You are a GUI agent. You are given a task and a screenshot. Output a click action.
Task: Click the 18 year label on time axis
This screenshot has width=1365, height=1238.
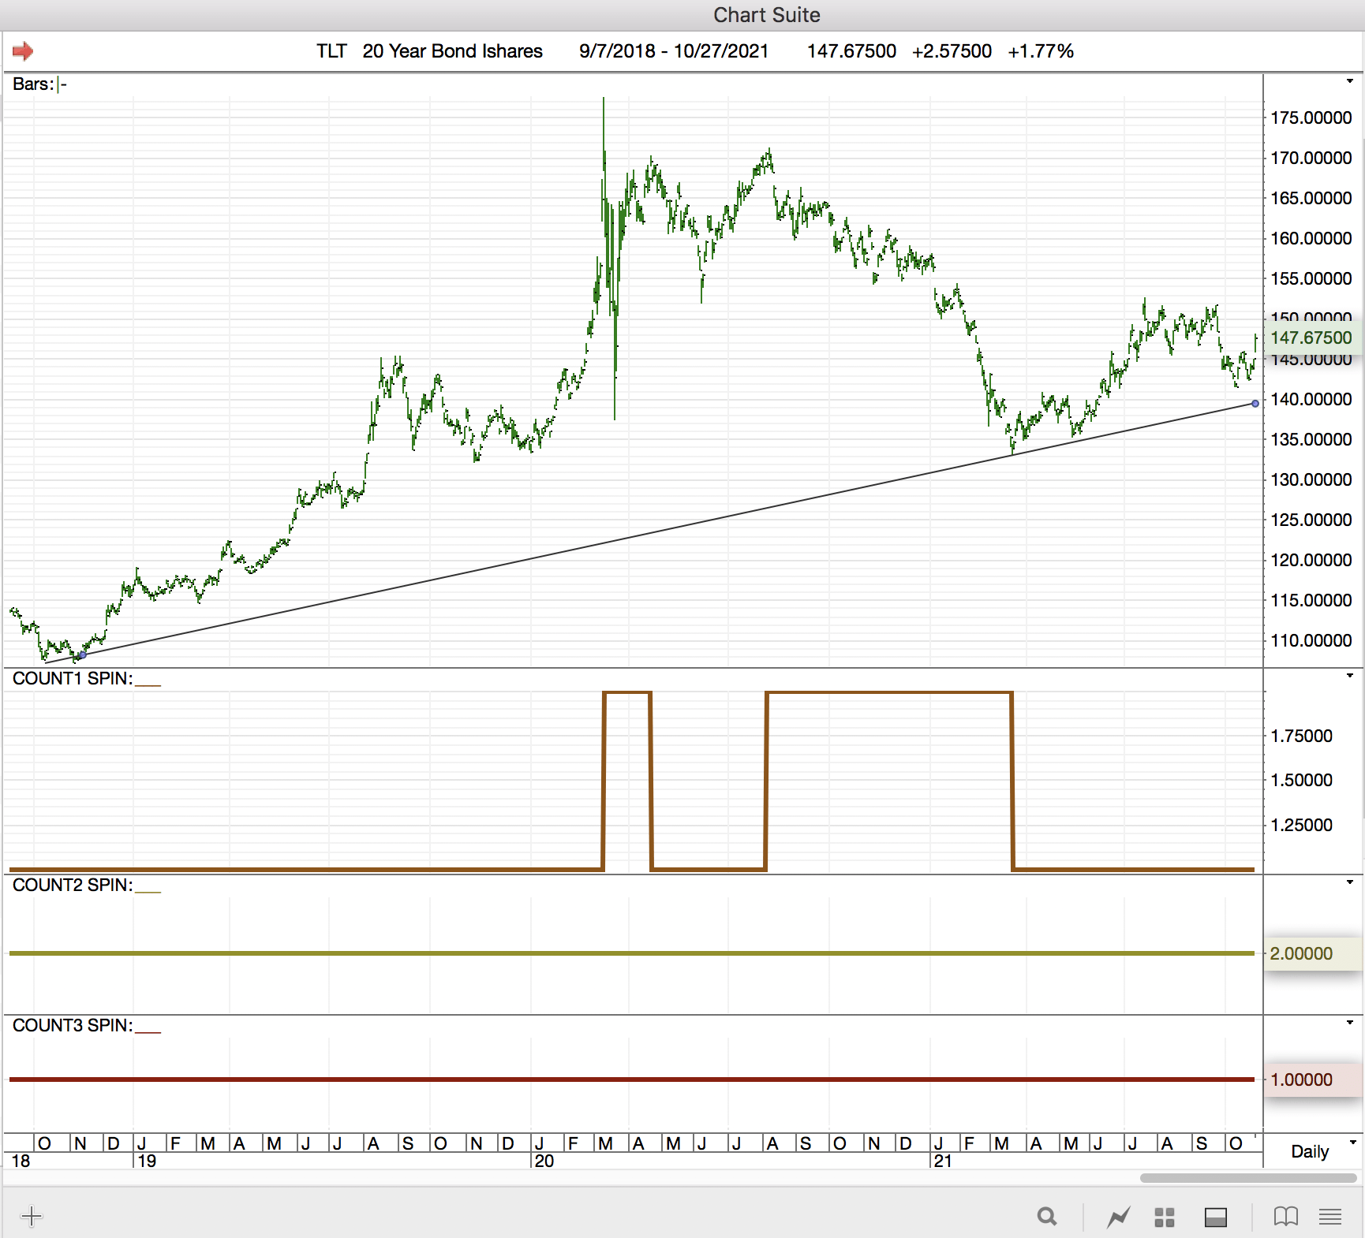21,1161
